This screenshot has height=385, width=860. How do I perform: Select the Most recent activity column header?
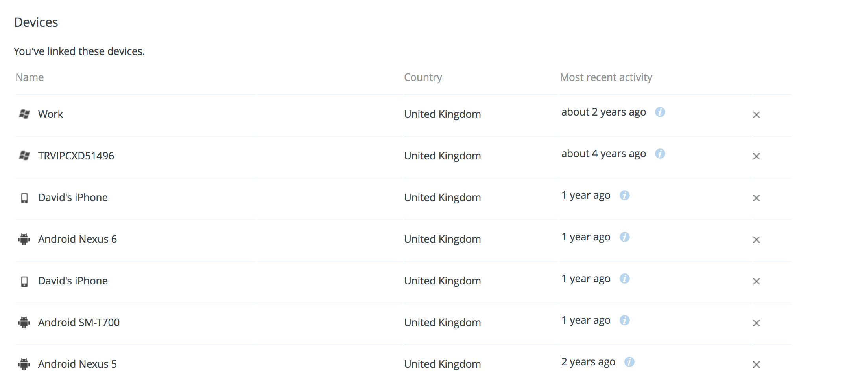point(606,77)
